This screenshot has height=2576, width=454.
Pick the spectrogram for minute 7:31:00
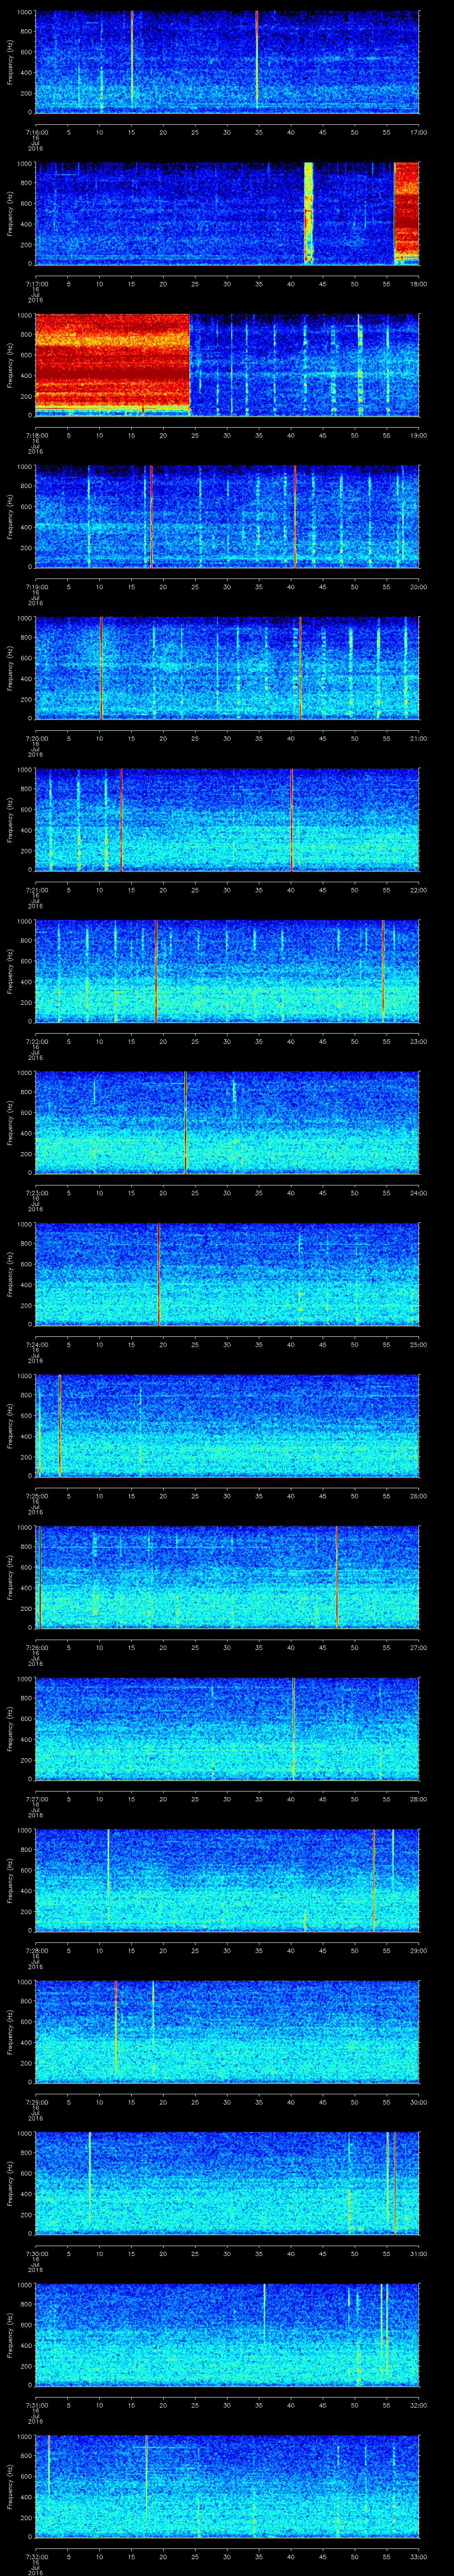pos(227,2334)
